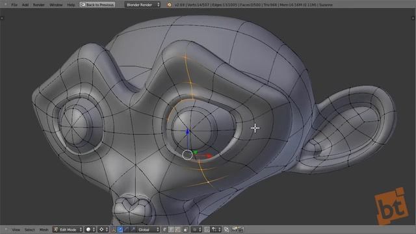Toggle the 3D manipulator widget
416x234 pixels.
pos(114,229)
